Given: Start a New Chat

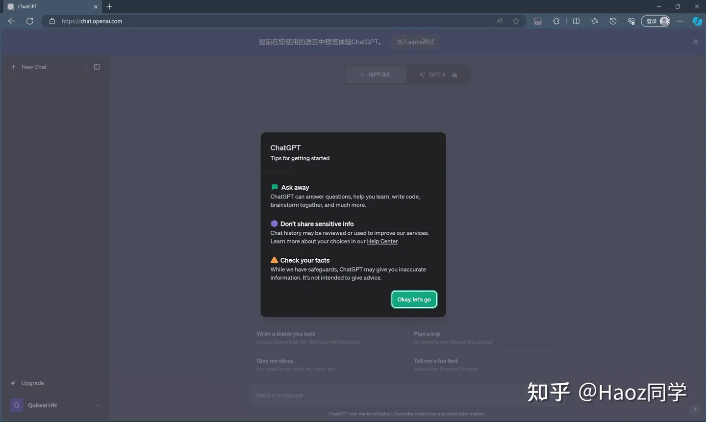Looking at the screenshot, I should [x=45, y=67].
